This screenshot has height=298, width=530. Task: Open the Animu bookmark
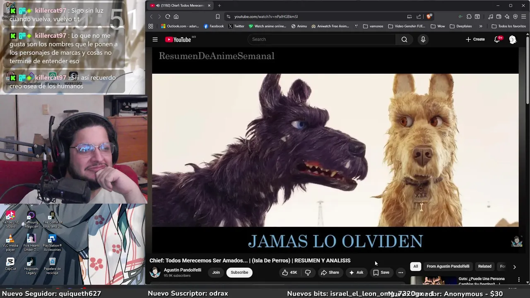[299, 26]
